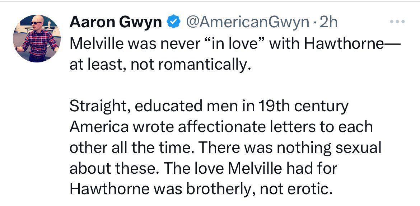Click the word "sexual" in the tweet
420x206 pixels.
pyautogui.click(x=357, y=147)
